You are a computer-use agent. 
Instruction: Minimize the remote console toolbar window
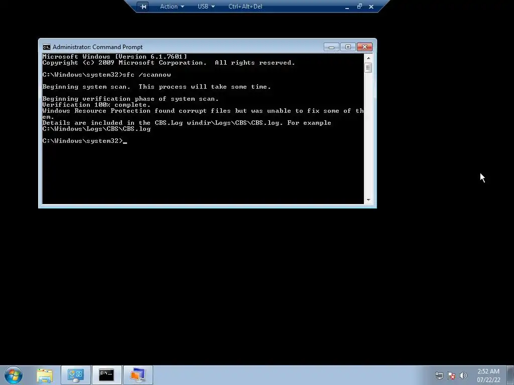[347, 7]
